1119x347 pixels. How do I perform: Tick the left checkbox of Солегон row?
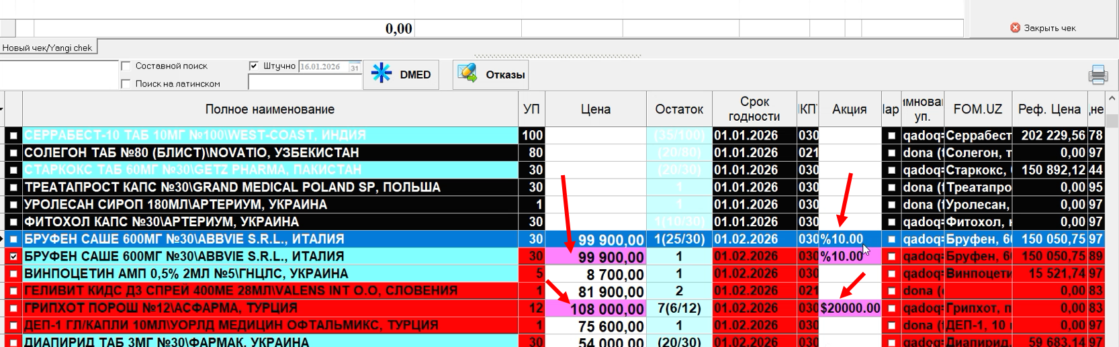(x=13, y=153)
